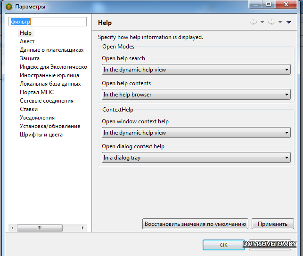Close the Параметры window
The image size is (303, 256).
pyautogui.click(x=286, y=4)
